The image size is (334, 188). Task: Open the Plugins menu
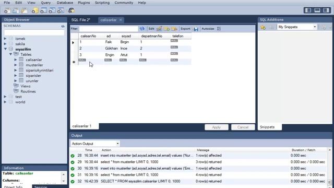(x=83, y=3)
